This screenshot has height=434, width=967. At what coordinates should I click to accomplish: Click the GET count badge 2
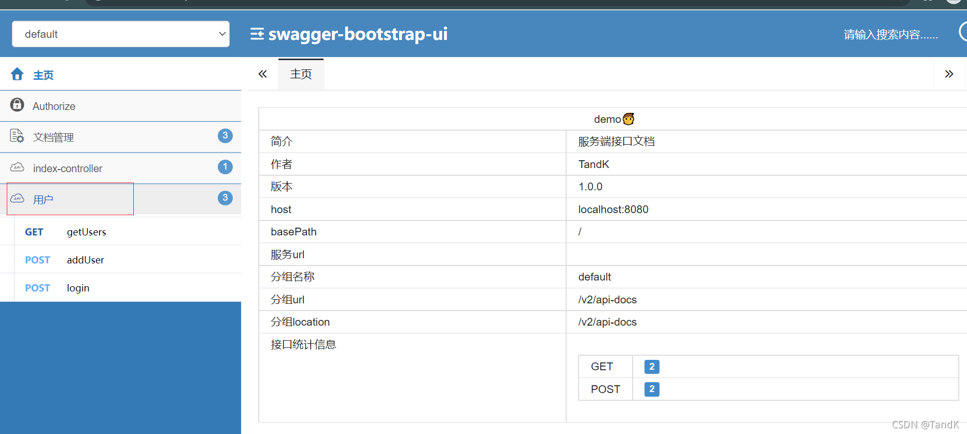coord(652,367)
